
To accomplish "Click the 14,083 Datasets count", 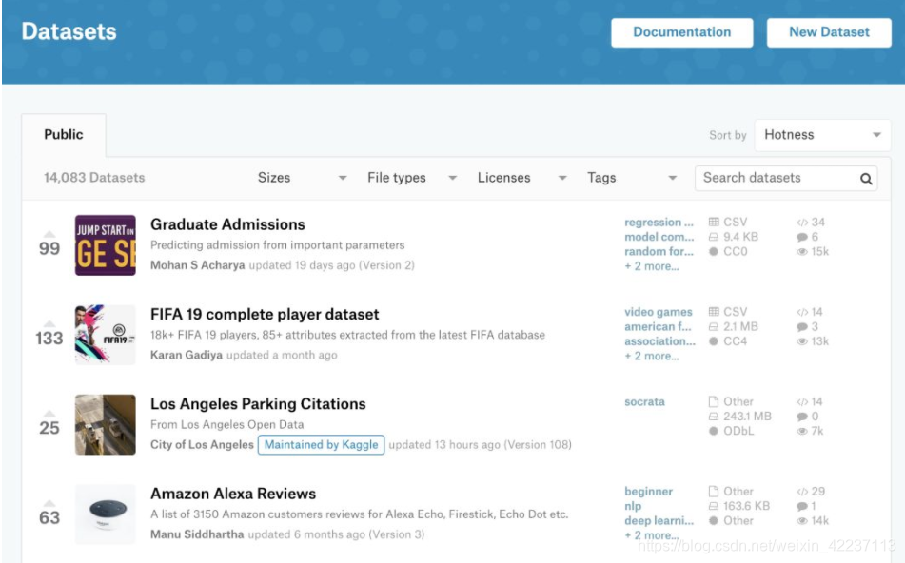I will pyautogui.click(x=94, y=178).
